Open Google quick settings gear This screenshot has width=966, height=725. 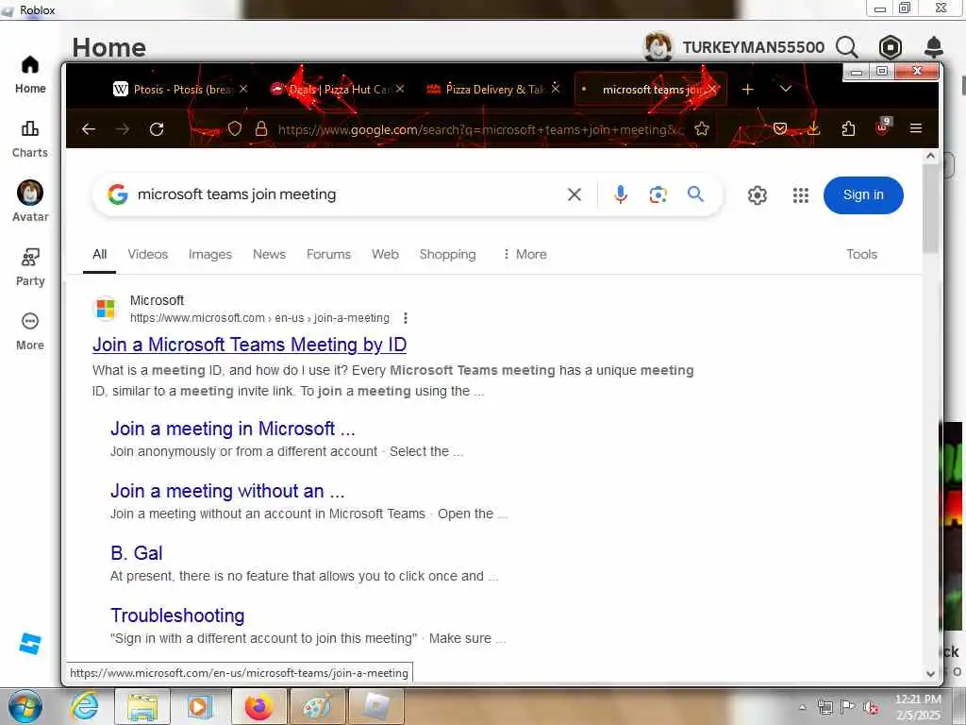coord(758,195)
